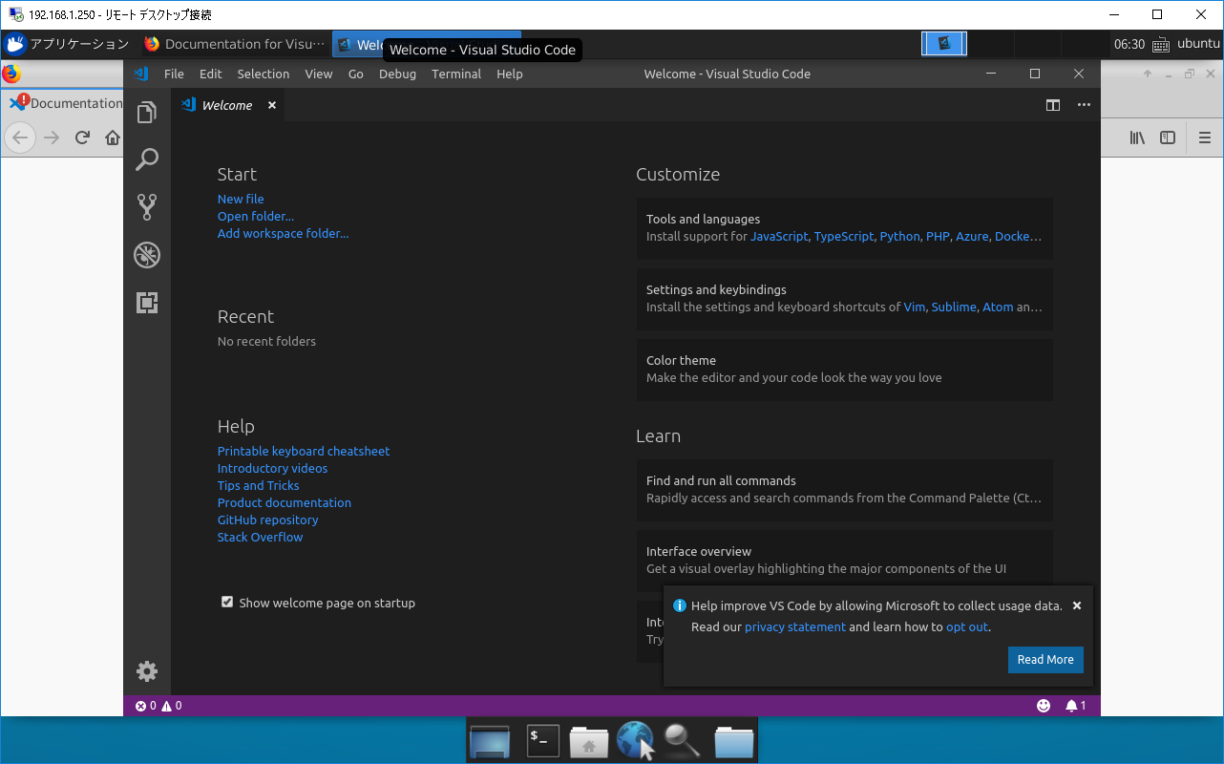Open the Search view in the activity bar

coord(147,159)
